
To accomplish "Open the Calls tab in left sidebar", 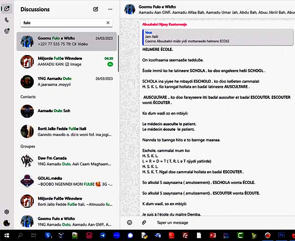I will [x=7, y=20].
